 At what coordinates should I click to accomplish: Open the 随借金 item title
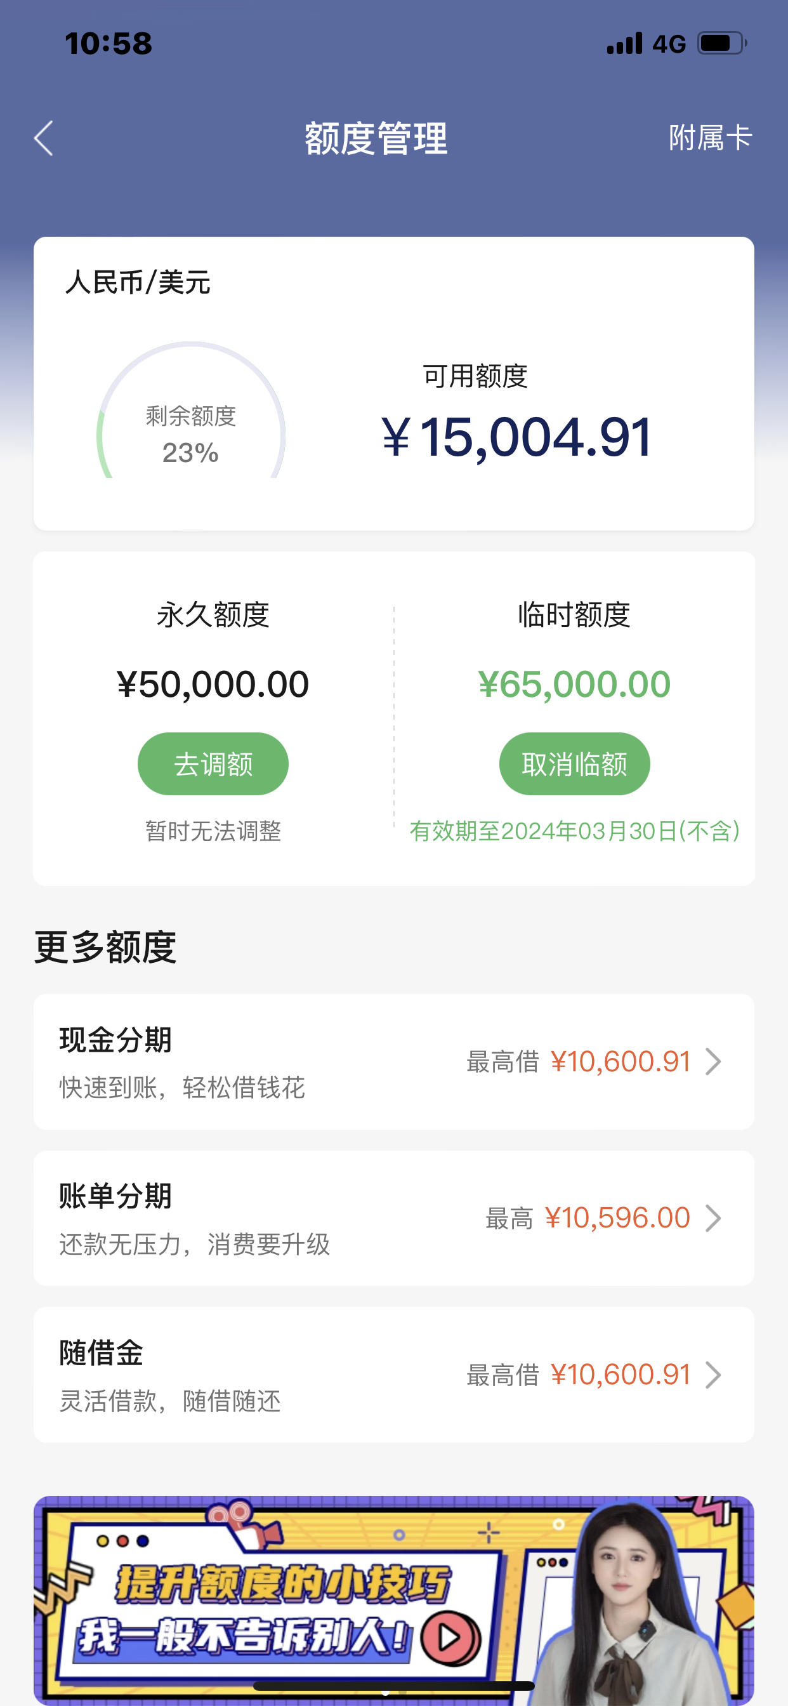[x=102, y=1352]
